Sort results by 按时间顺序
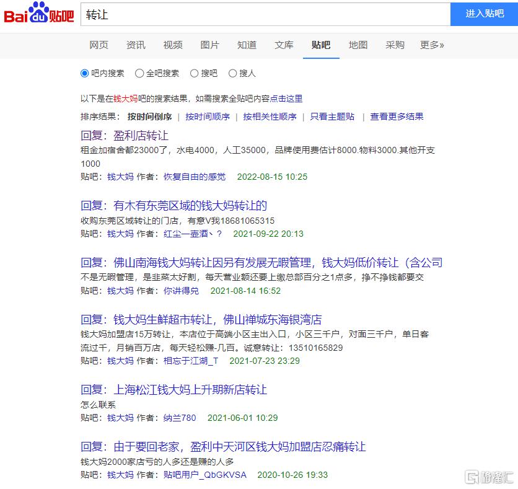This screenshot has height=489, width=518. point(208,117)
